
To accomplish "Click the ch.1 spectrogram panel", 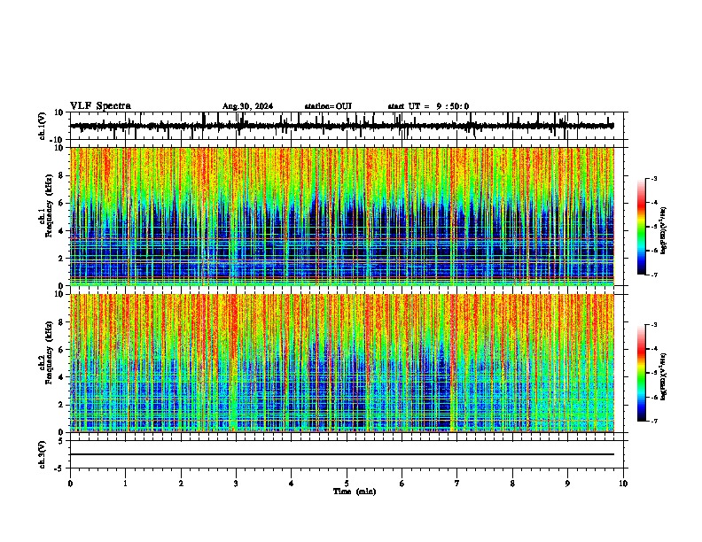I will [342, 216].
